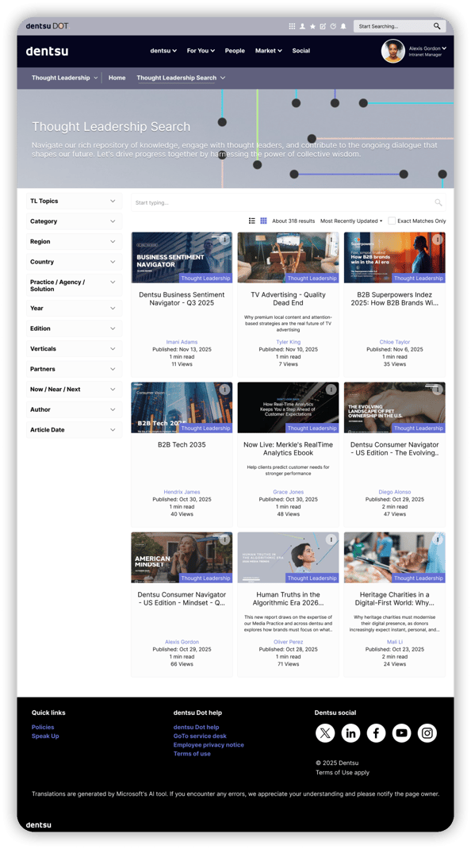Click Alexis Gordon profile avatar
The width and height of the screenshot is (471, 849).
pos(393,51)
